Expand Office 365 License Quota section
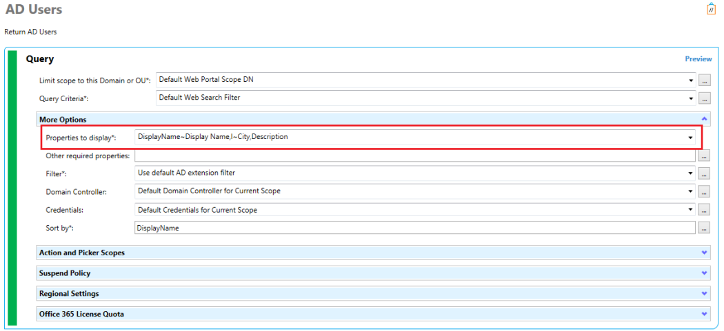Screen dimensions: 724x331 pyautogui.click(x=704, y=314)
